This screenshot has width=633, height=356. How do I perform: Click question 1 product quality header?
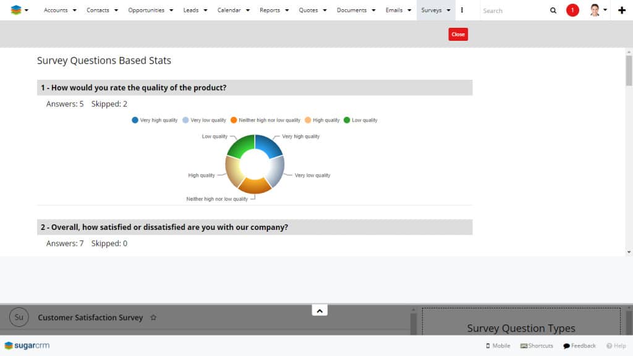(x=255, y=88)
